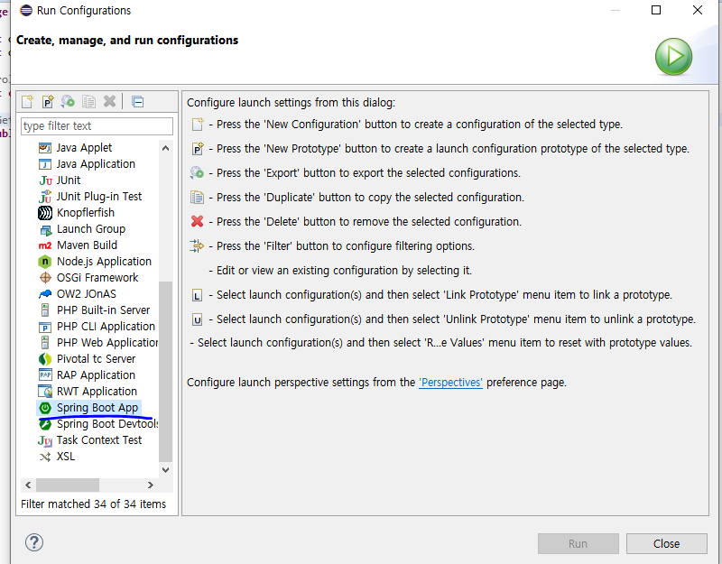Click the PHP CLI Application icon
The image size is (722, 564).
click(x=45, y=327)
